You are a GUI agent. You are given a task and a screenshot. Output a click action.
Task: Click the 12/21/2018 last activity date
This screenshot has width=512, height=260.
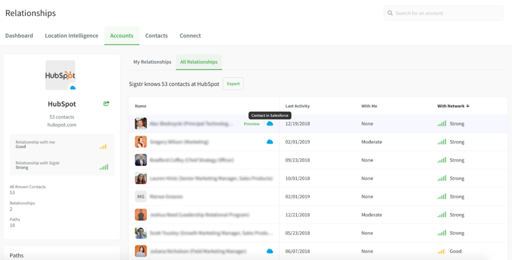click(x=297, y=215)
